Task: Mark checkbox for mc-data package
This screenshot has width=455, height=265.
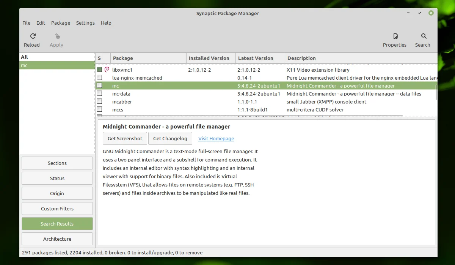Action: coord(99,94)
